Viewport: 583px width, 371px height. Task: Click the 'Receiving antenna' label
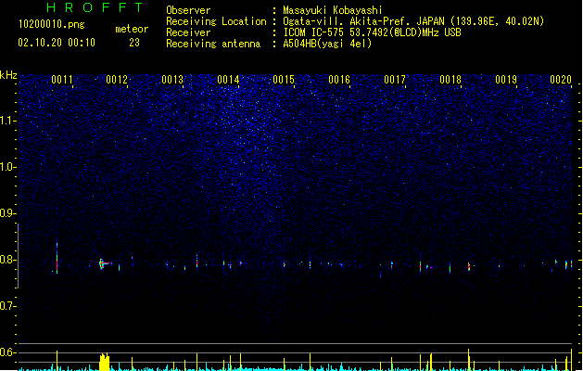coord(213,44)
